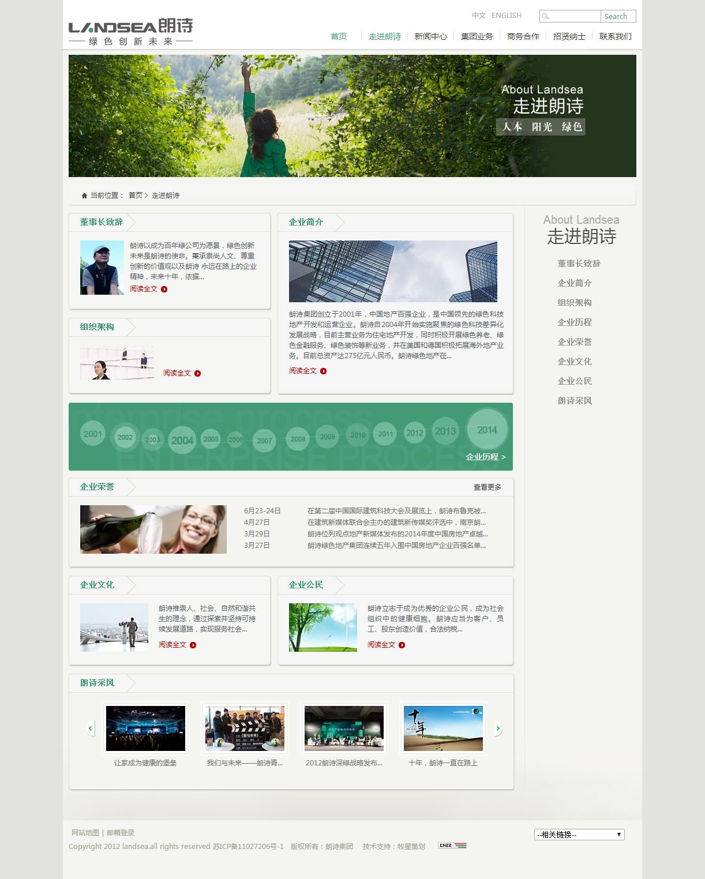Click the left arrow of the 朗诗采风 carousel
The image size is (705, 879).
[90, 728]
